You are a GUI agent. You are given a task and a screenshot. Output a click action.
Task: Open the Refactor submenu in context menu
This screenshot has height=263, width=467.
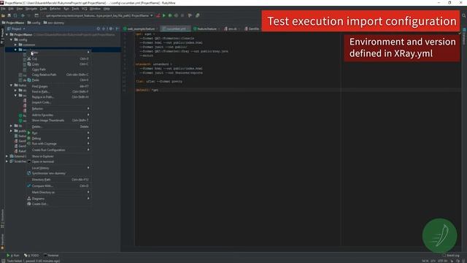tap(58, 109)
